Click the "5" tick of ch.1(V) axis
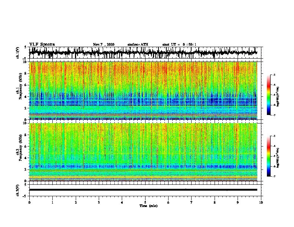 25,47
